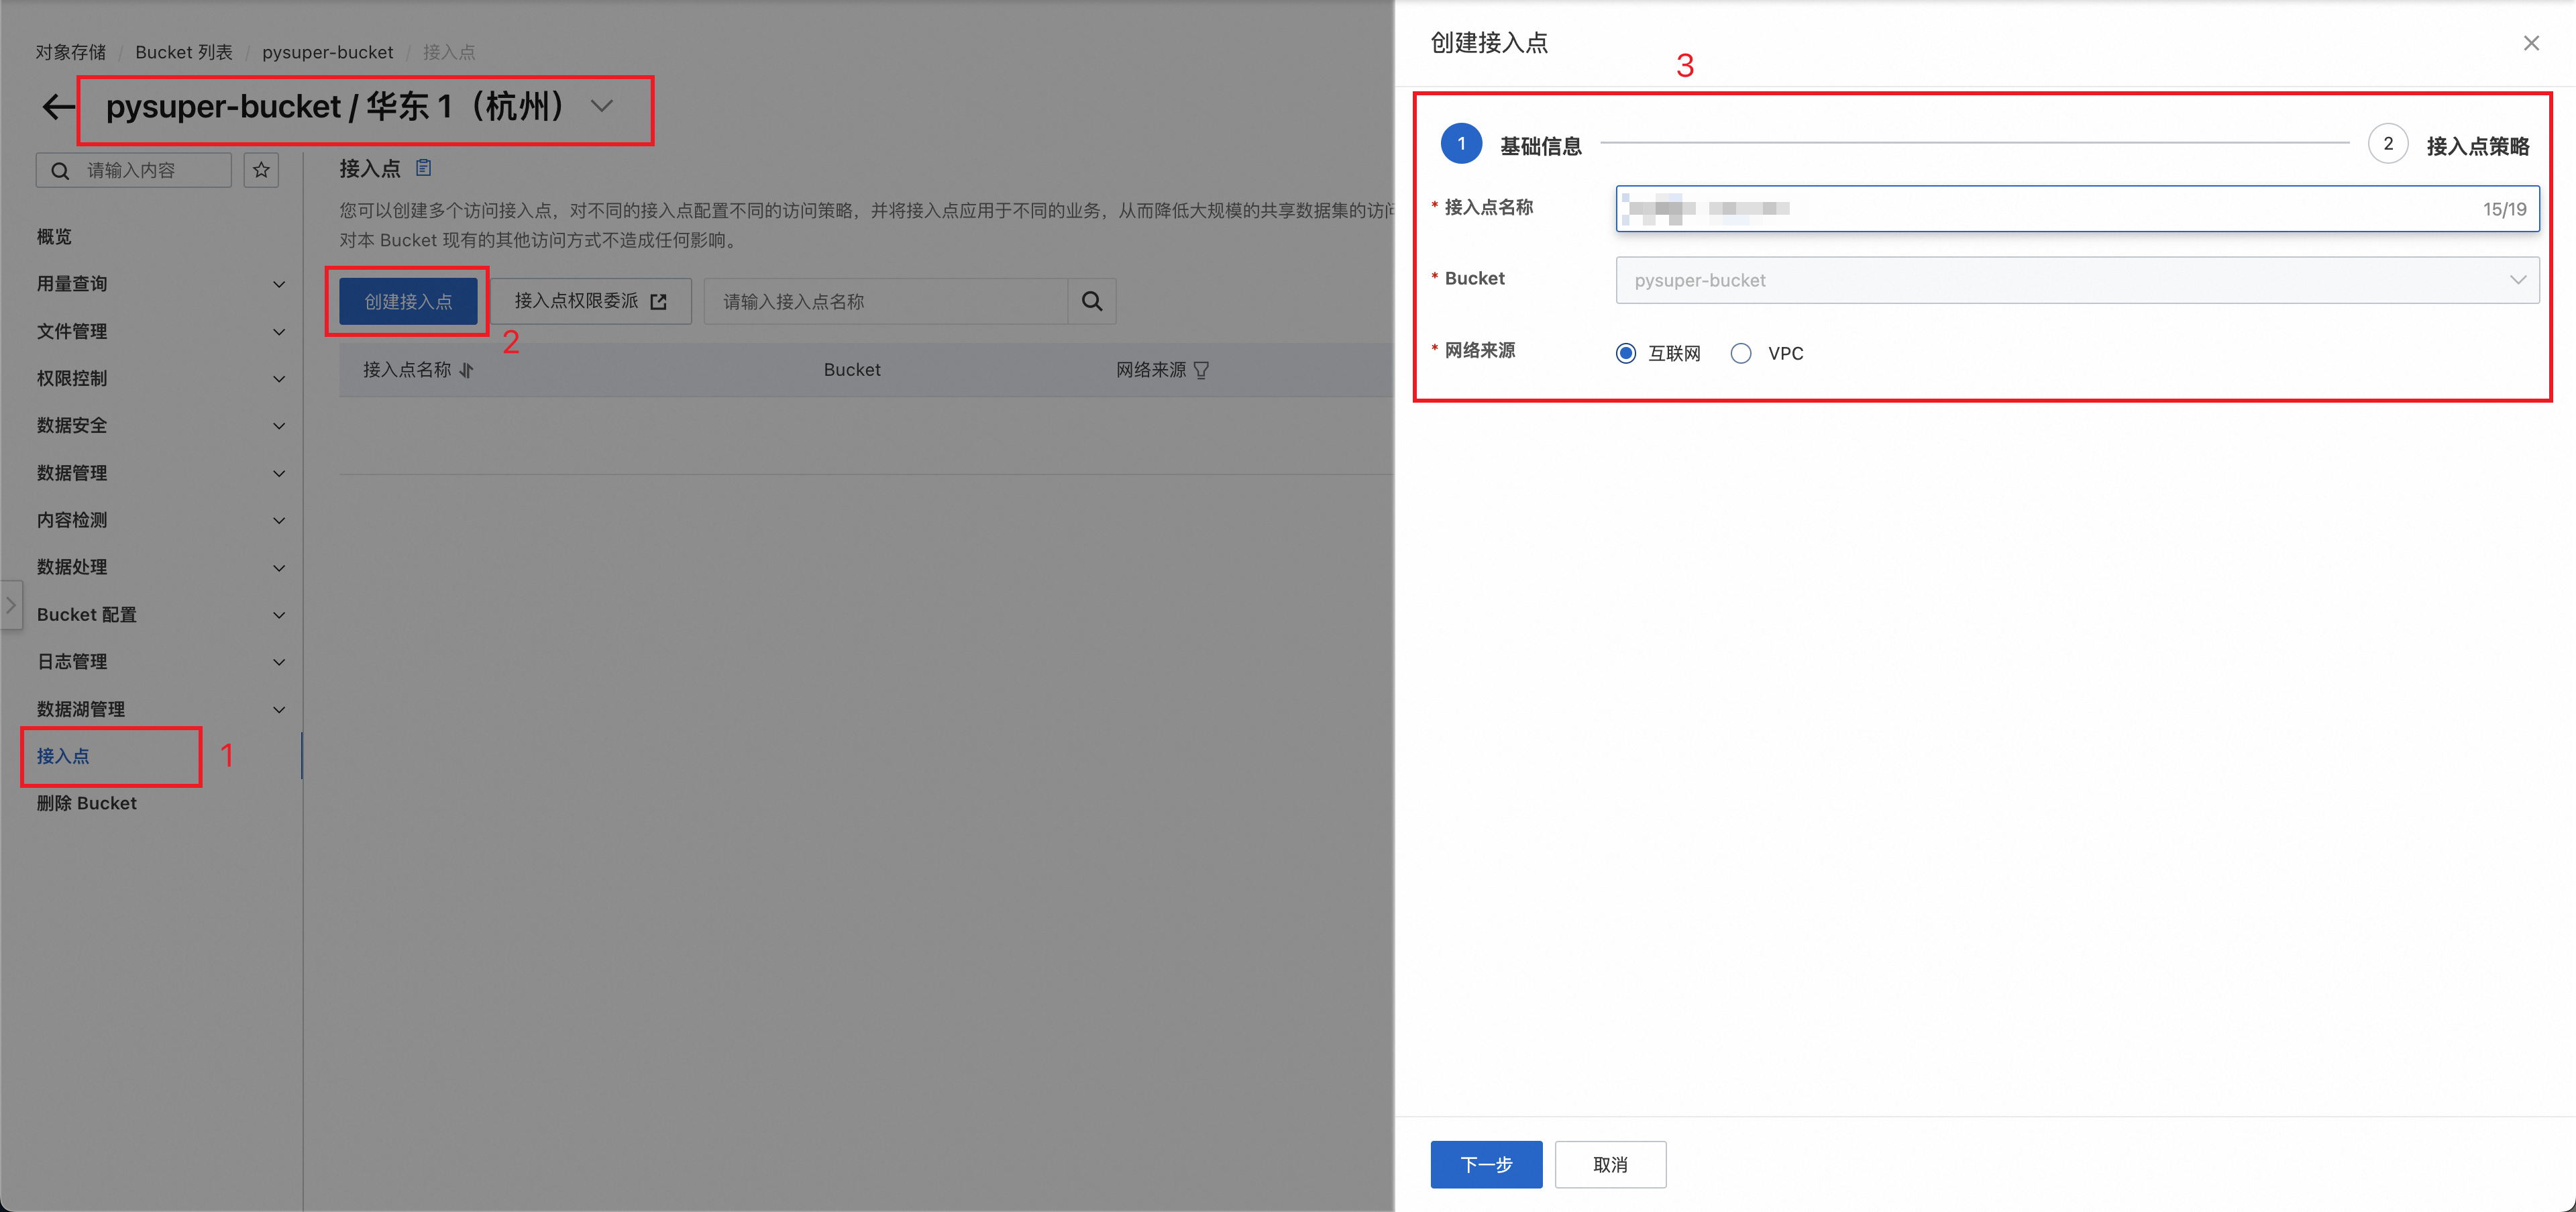Sort by 接入点名称 column icon
The width and height of the screenshot is (2576, 1212).
tap(467, 370)
